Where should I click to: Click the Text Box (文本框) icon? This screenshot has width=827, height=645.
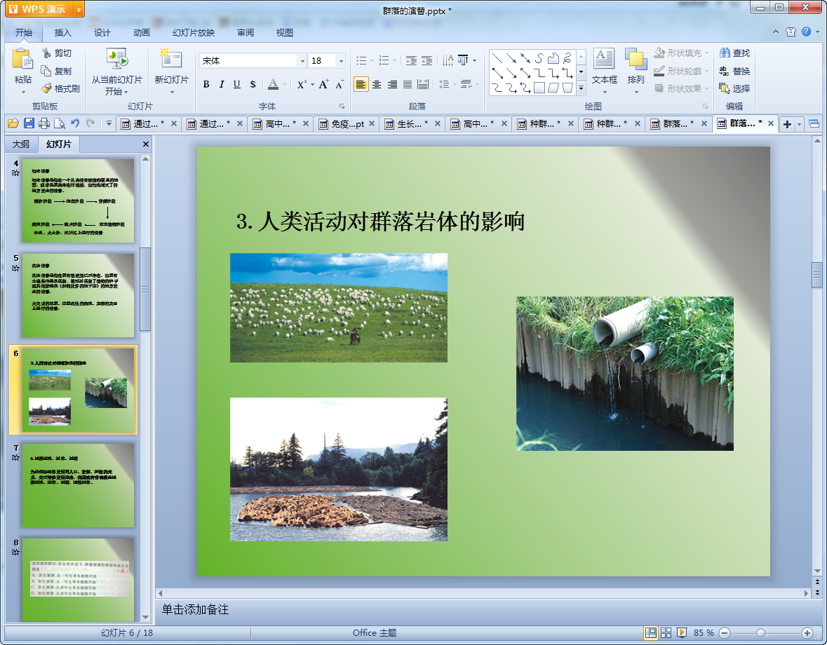(x=604, y=59)
